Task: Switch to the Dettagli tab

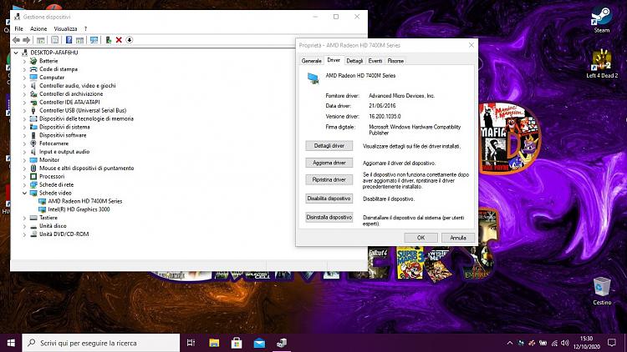Action: pyautogui.click(x=354, y=61)
